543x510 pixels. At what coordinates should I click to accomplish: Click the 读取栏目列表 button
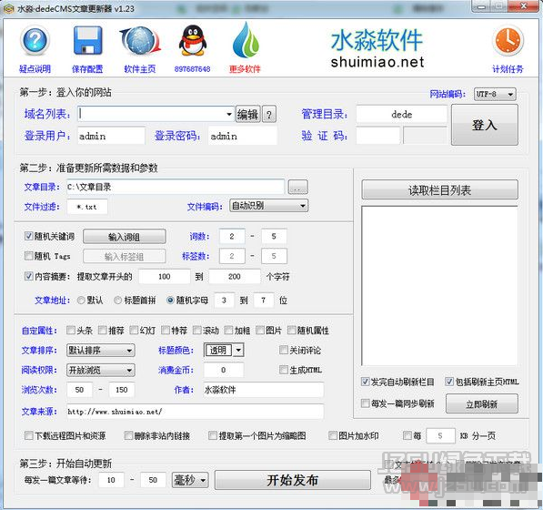point(440,190)
